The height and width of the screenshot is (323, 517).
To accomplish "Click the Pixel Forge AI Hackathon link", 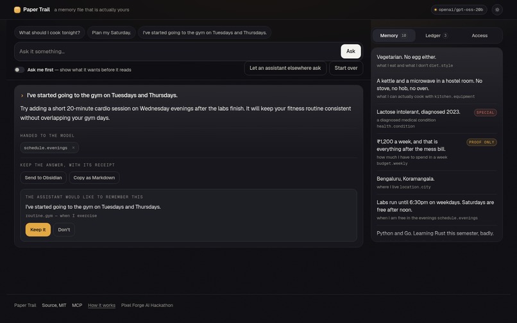I will 147,305.
